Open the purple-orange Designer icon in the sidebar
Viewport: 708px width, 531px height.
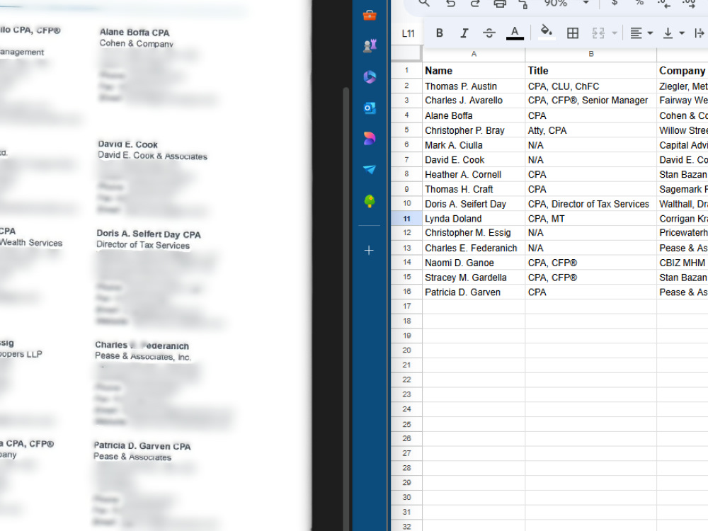coord(370,139)
